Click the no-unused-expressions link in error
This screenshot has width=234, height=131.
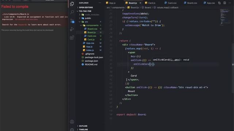tap(26, 19)
